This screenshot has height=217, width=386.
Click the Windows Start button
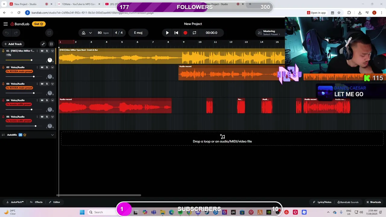[x=82, y=212]
